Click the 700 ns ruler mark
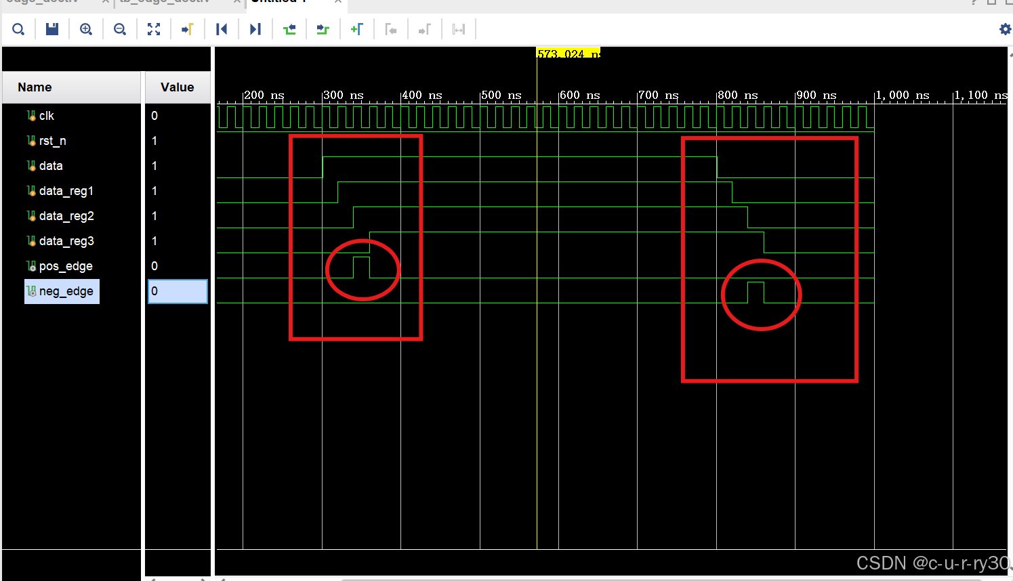Viewport: 1013px width, 581px height. point(659,95)
